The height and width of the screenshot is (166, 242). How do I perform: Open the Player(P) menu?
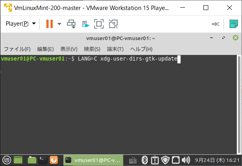(x=21, y=24)
